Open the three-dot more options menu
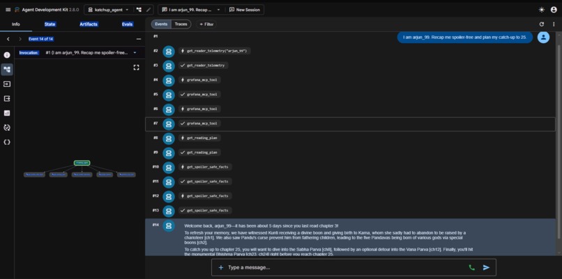 pos(554,24)
